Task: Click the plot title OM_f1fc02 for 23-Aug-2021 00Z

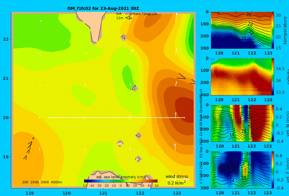Action: 103,8
